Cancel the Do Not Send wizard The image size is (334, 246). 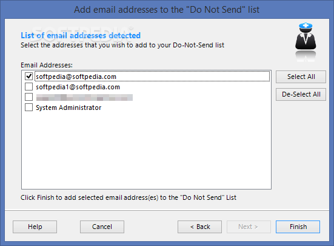(x=102, y=227)
